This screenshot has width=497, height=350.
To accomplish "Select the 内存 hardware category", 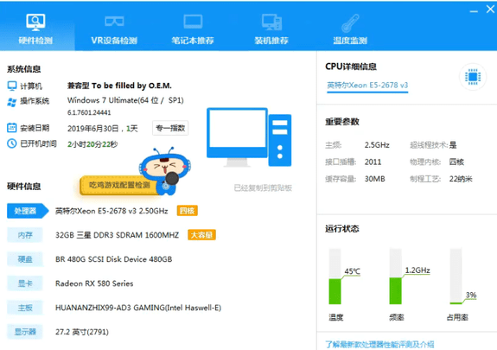I will tap(25, 235).
